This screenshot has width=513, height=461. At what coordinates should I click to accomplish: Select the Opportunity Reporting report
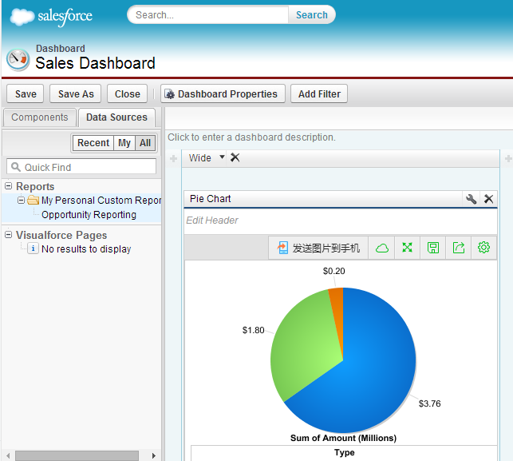pos(89,215)
